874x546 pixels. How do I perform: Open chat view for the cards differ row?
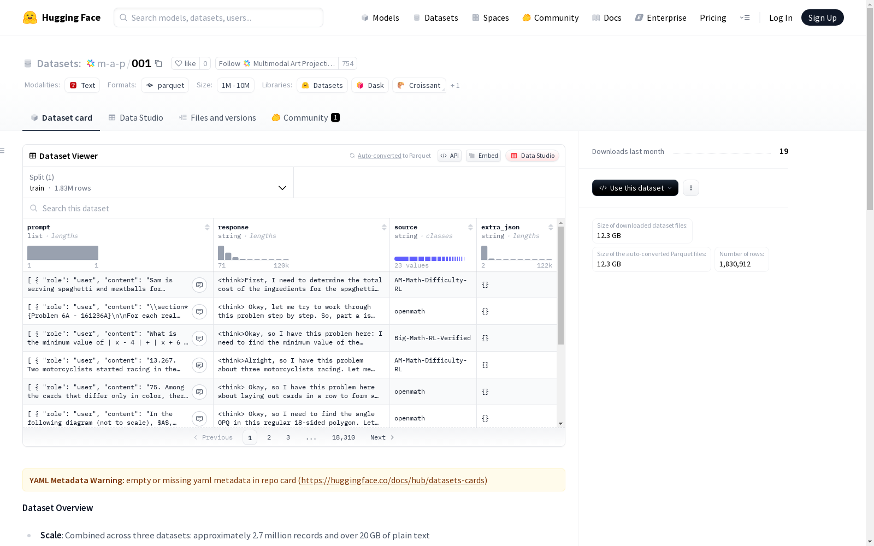(x=199, y=391)
